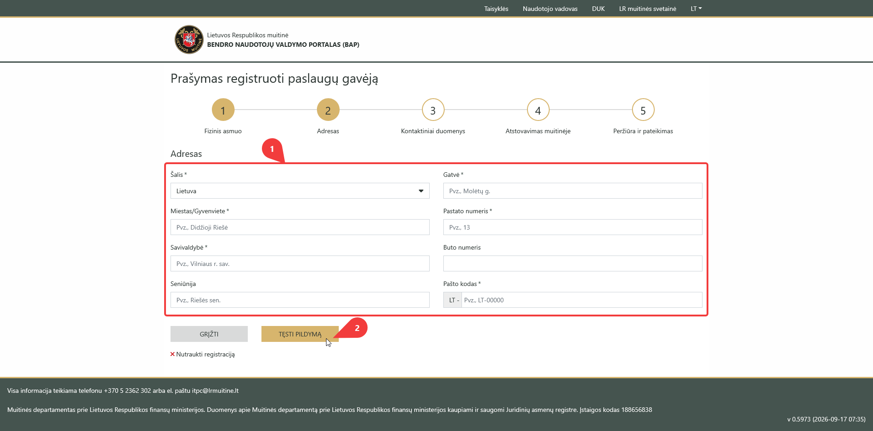Click the itpc@lrmuitine.lt email address
Screen dimensions: 873x431
click(x=215, y=391)
